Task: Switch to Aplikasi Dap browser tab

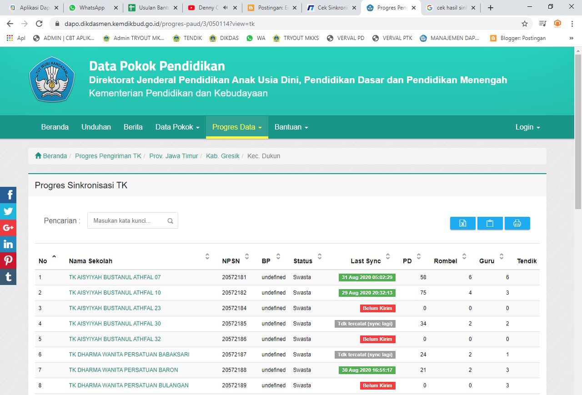Action: click(x=34, y=8)
